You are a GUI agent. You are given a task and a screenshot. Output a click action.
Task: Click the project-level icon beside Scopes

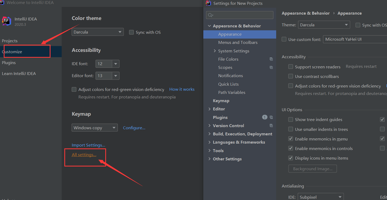[x=271, y=68]
